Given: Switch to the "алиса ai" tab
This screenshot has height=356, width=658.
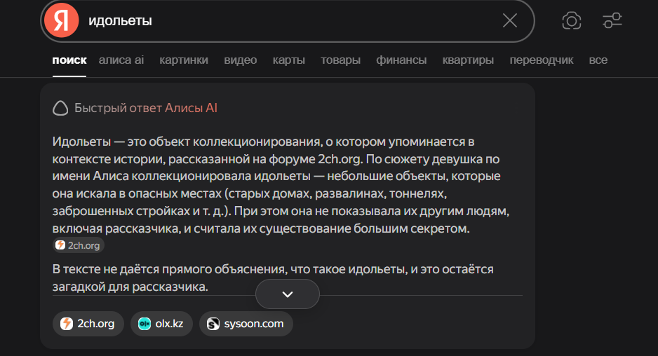Looking at the screenshot, I should [121, 60].
